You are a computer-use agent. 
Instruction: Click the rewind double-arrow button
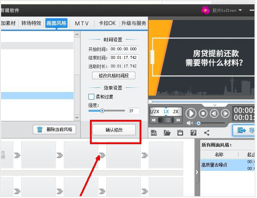pyautogui.click(x=153, y=120)
